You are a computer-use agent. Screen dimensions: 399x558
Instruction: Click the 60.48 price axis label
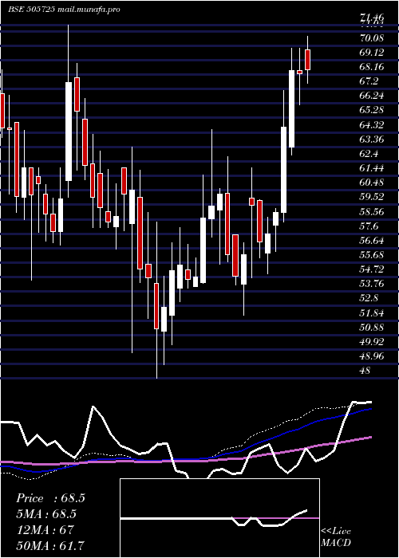pyautogui.click(x=372, y=183)
